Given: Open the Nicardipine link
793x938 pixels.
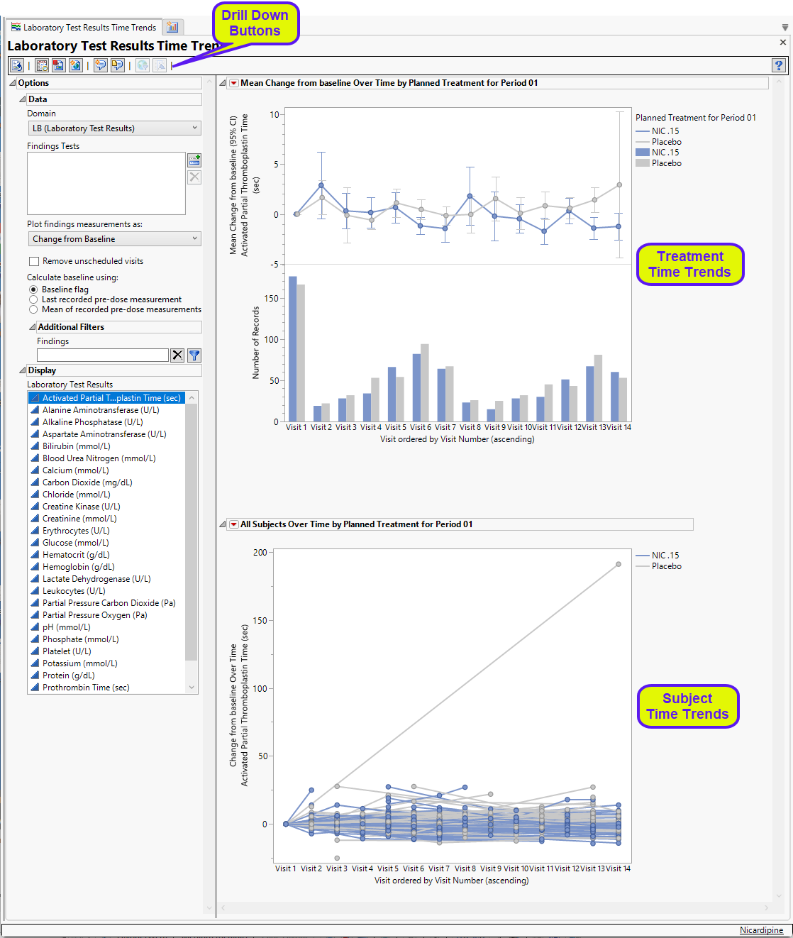Looking at the screenshot, I should (761, 930).
